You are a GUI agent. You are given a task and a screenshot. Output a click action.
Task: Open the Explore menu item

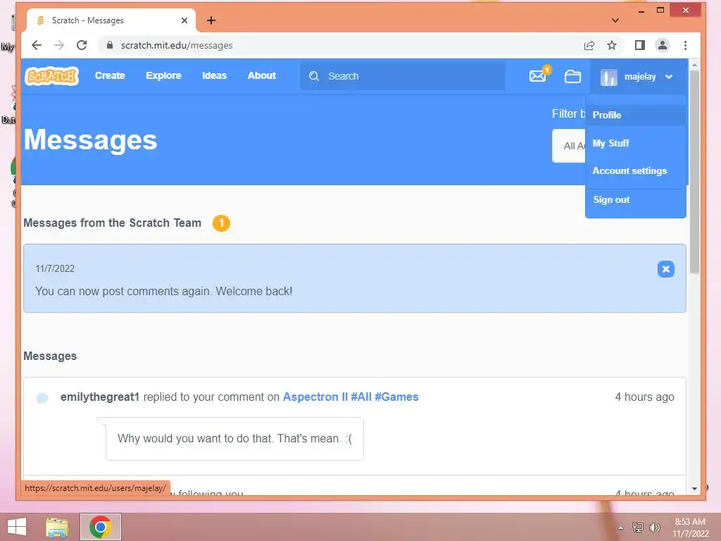point(163,75)
